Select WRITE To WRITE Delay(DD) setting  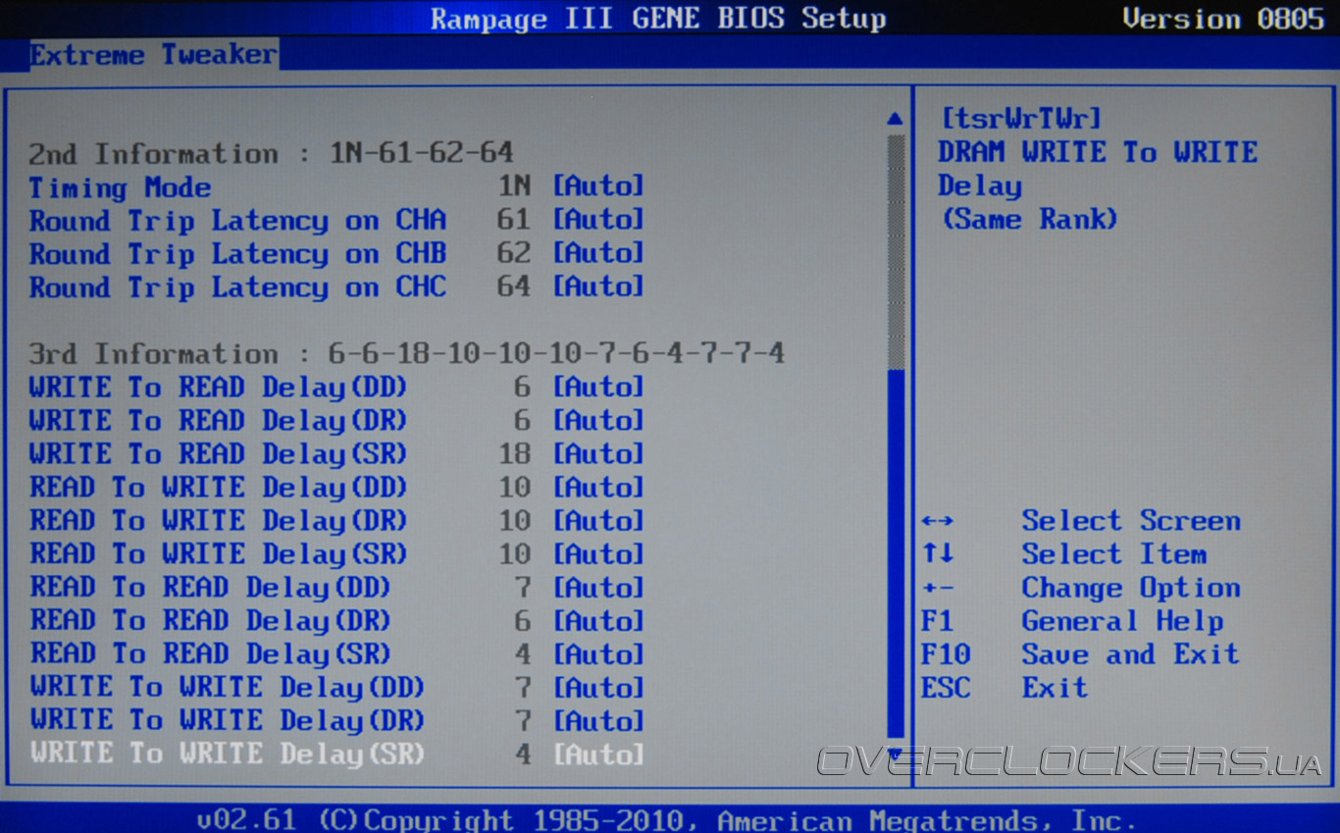pyautogui.click(x=336, y=687)
